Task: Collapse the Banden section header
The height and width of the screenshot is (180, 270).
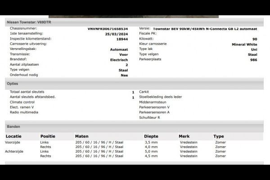Action: [13, 127]
